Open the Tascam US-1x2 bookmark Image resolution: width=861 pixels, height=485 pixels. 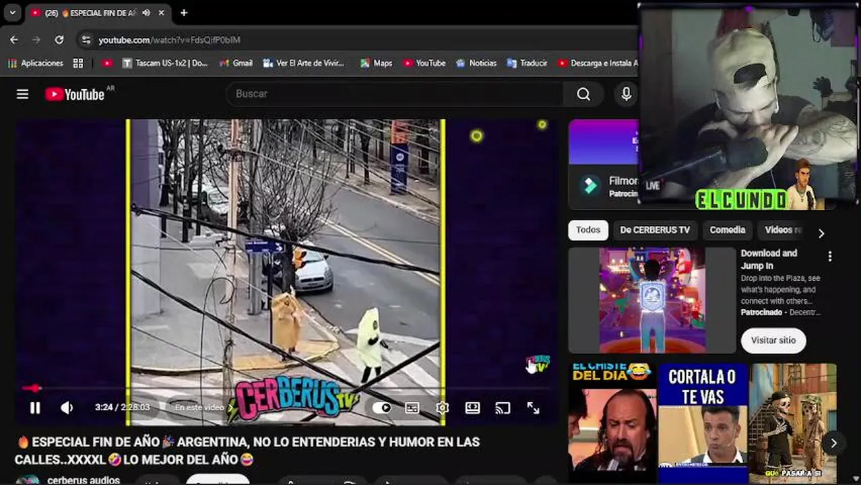166,63
